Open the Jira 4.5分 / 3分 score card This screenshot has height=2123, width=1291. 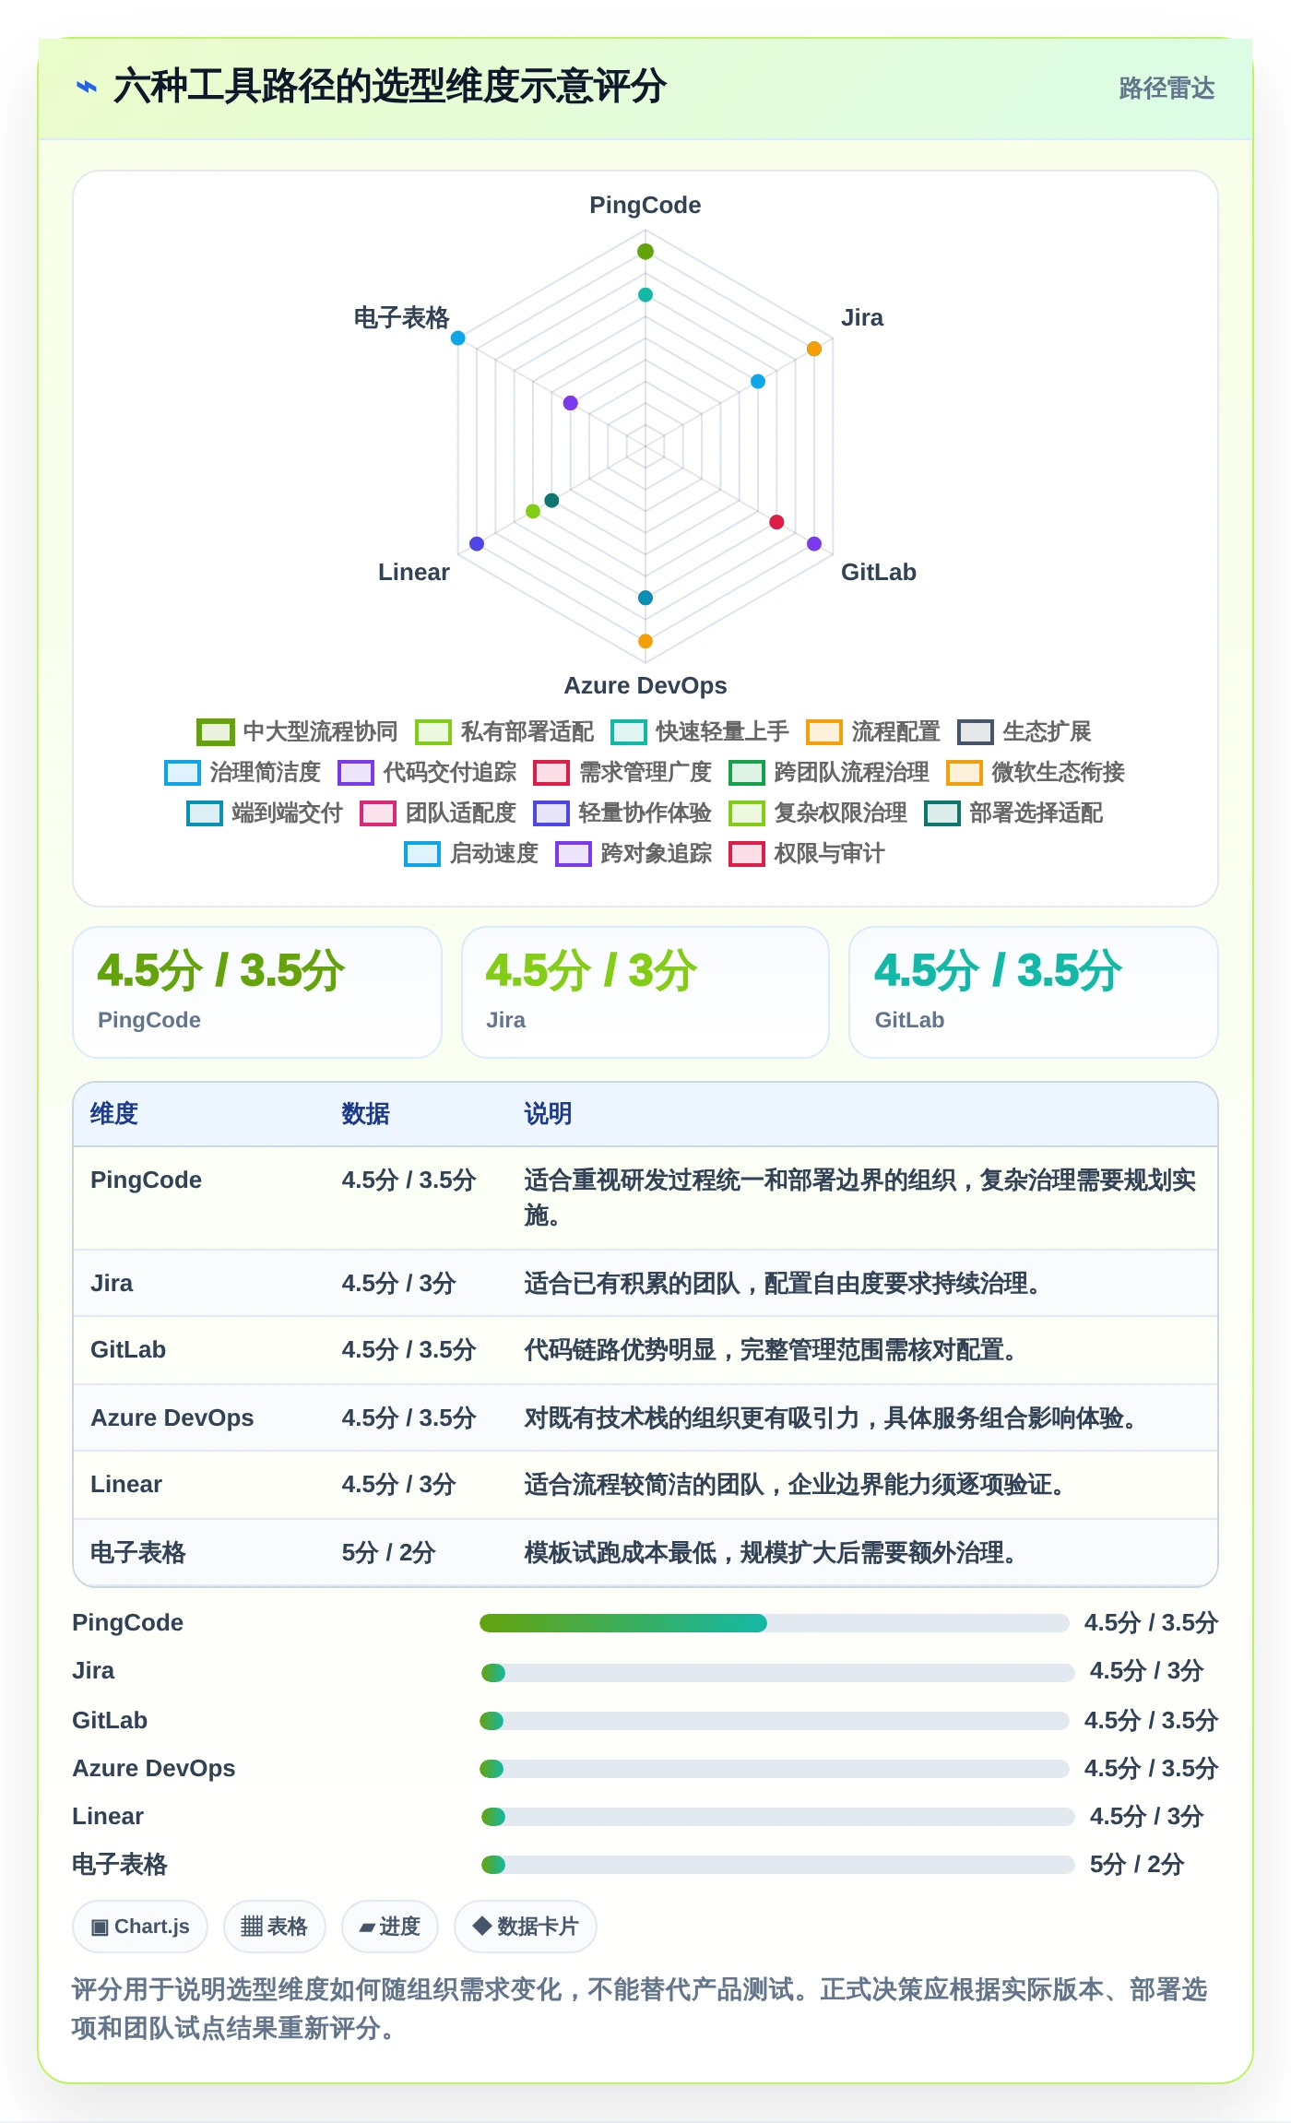click(645, 992)
